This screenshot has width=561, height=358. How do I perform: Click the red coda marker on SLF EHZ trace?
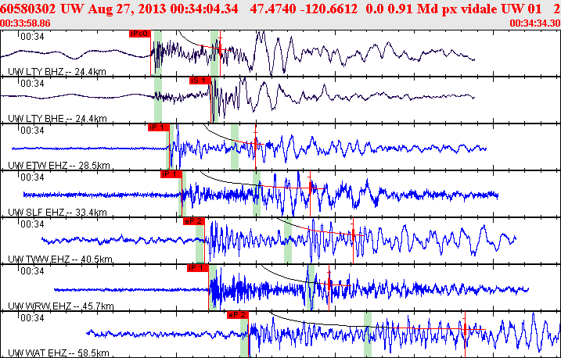tap(310, 188)
